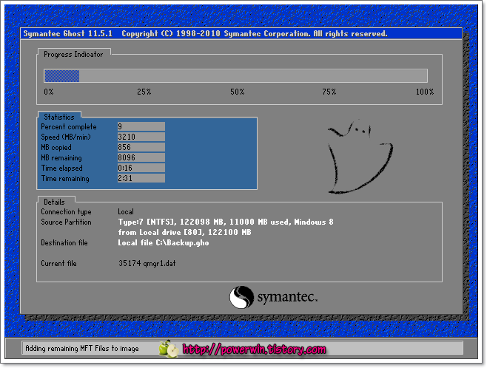This screenshot has height=368, width=487.
Task: Click the Connection type label
Action: click(x=66, y=212)
